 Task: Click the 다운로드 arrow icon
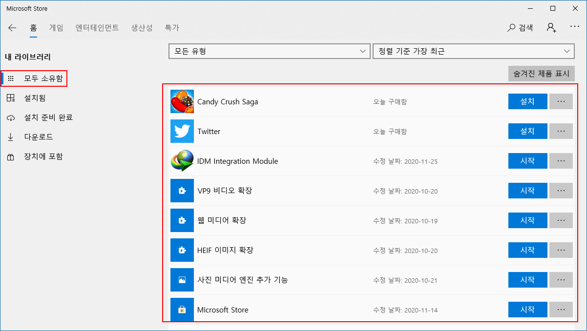[11, 137]
